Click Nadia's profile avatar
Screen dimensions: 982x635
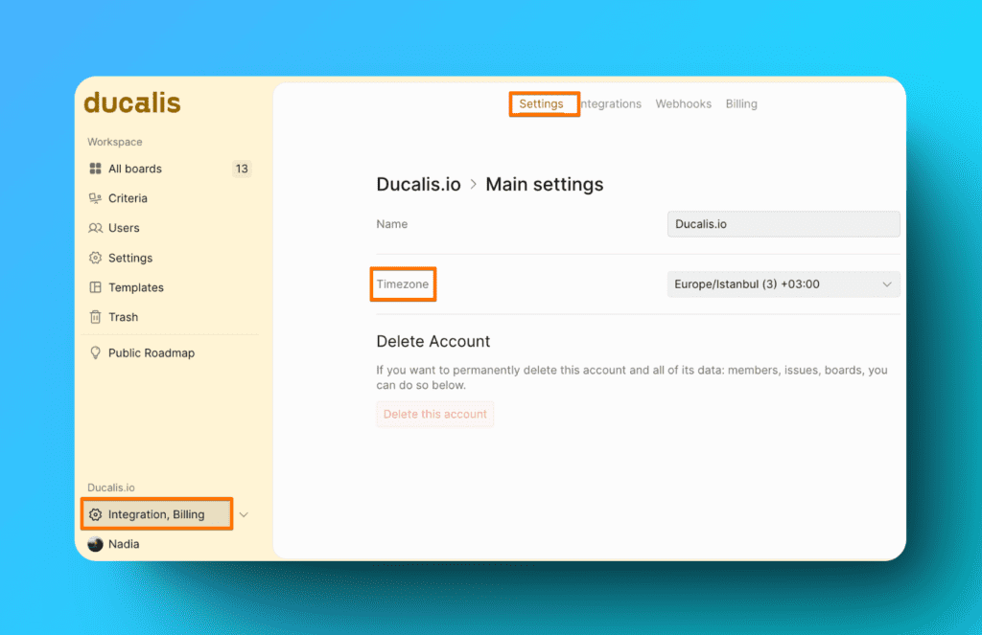[x=95, y=544]
